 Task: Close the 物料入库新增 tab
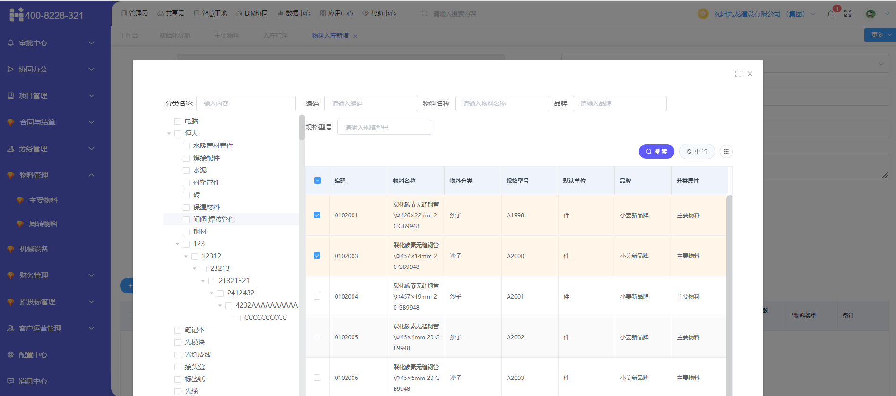[355, 36]
